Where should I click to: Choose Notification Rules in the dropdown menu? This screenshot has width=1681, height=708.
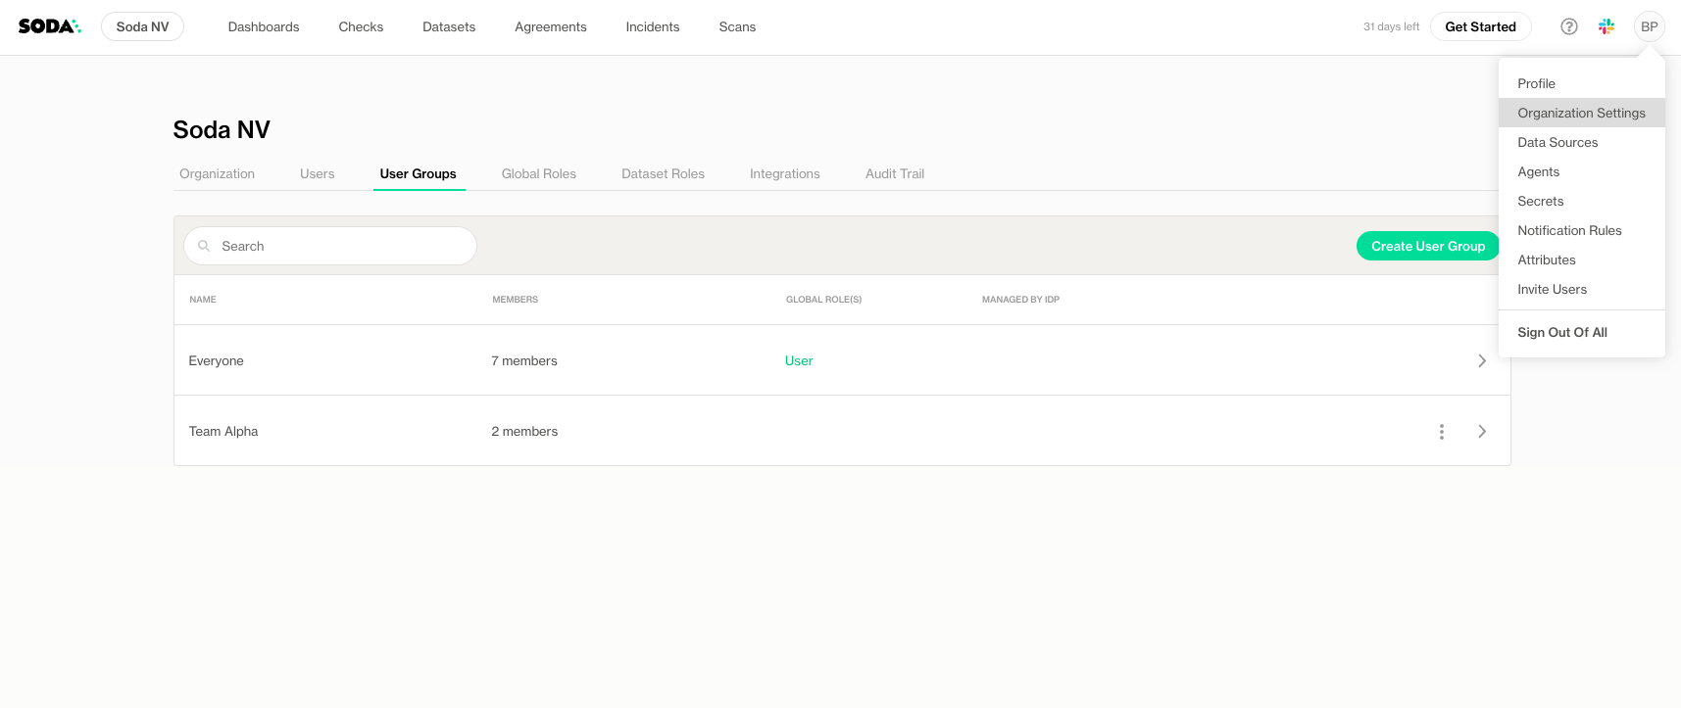(x=1568, y=231)
